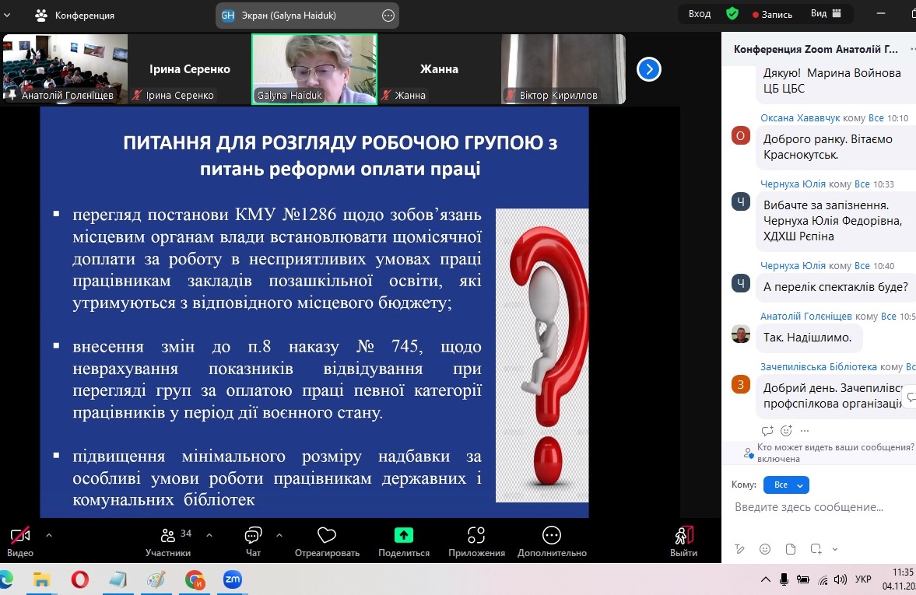Click the question mark image on the slide
The image size is (916, 595).
click(542, 355)
